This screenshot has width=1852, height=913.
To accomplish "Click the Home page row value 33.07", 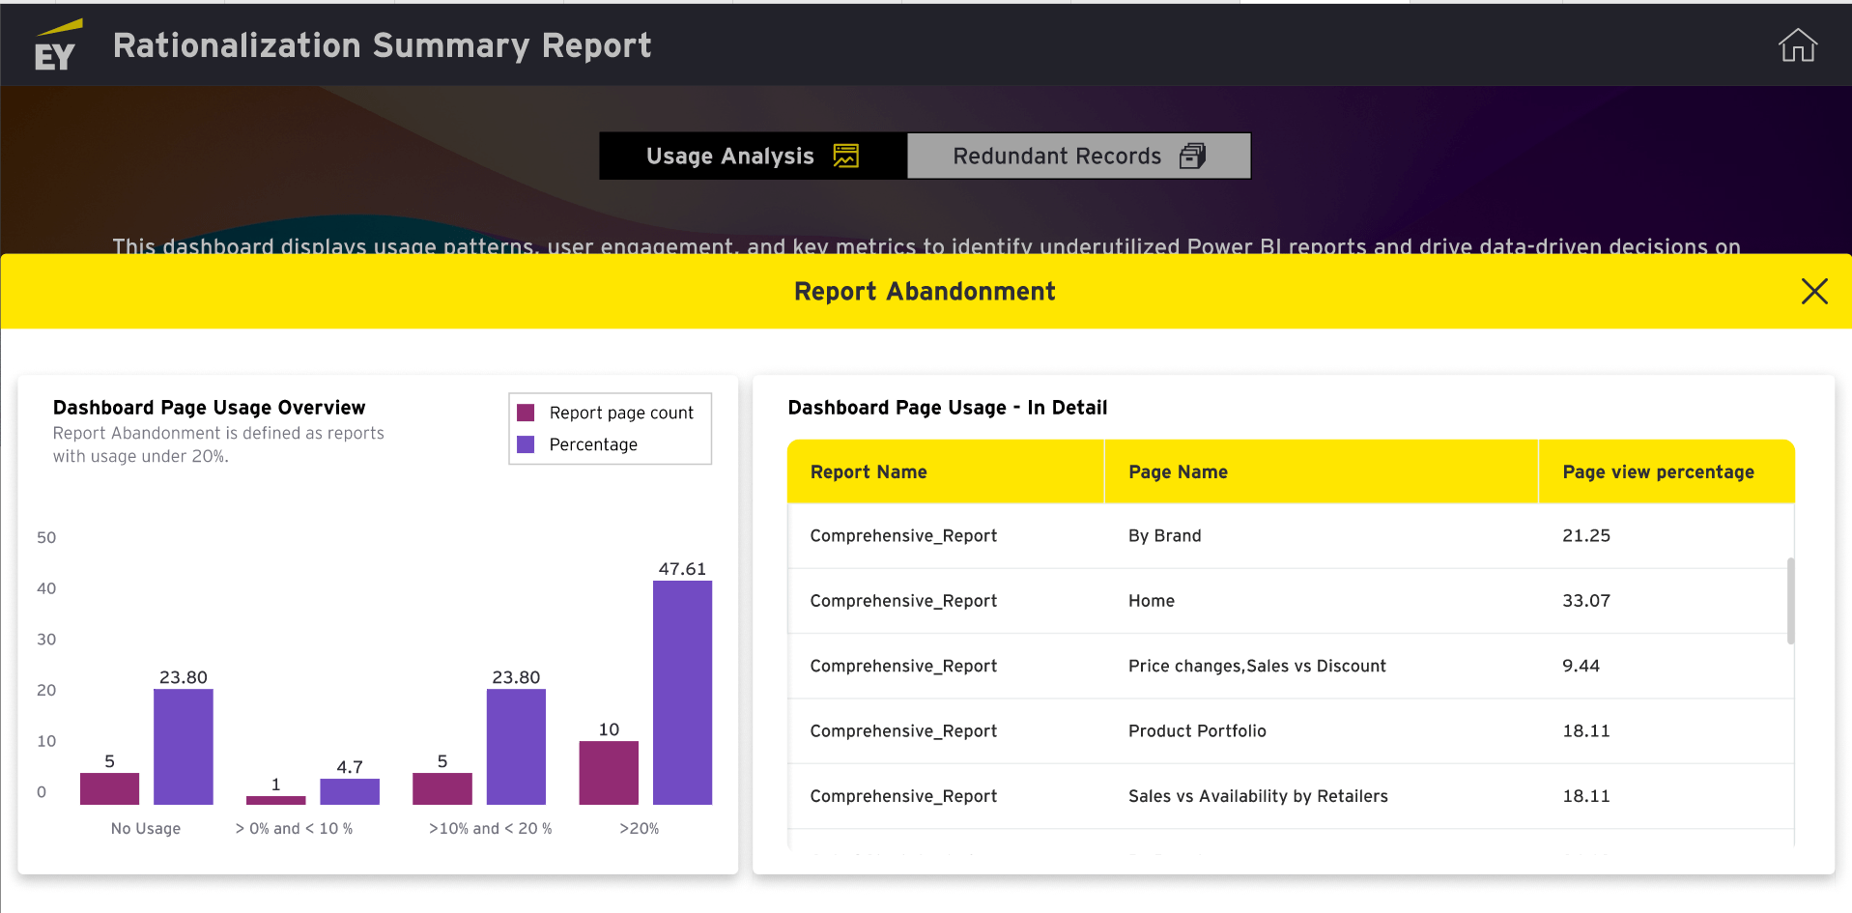I will tap(1586, 601).
